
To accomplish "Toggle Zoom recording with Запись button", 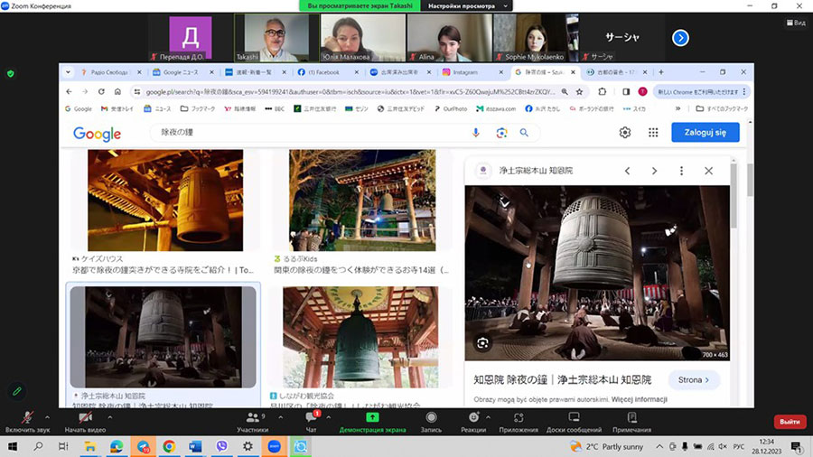I will coord(430,420).
